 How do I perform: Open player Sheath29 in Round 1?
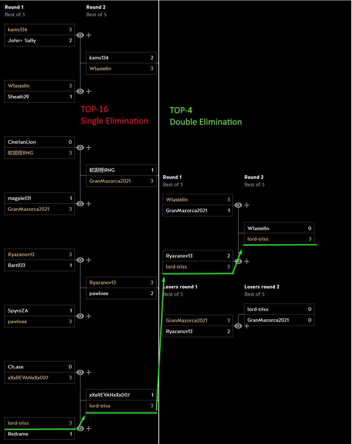pos(18,97)
